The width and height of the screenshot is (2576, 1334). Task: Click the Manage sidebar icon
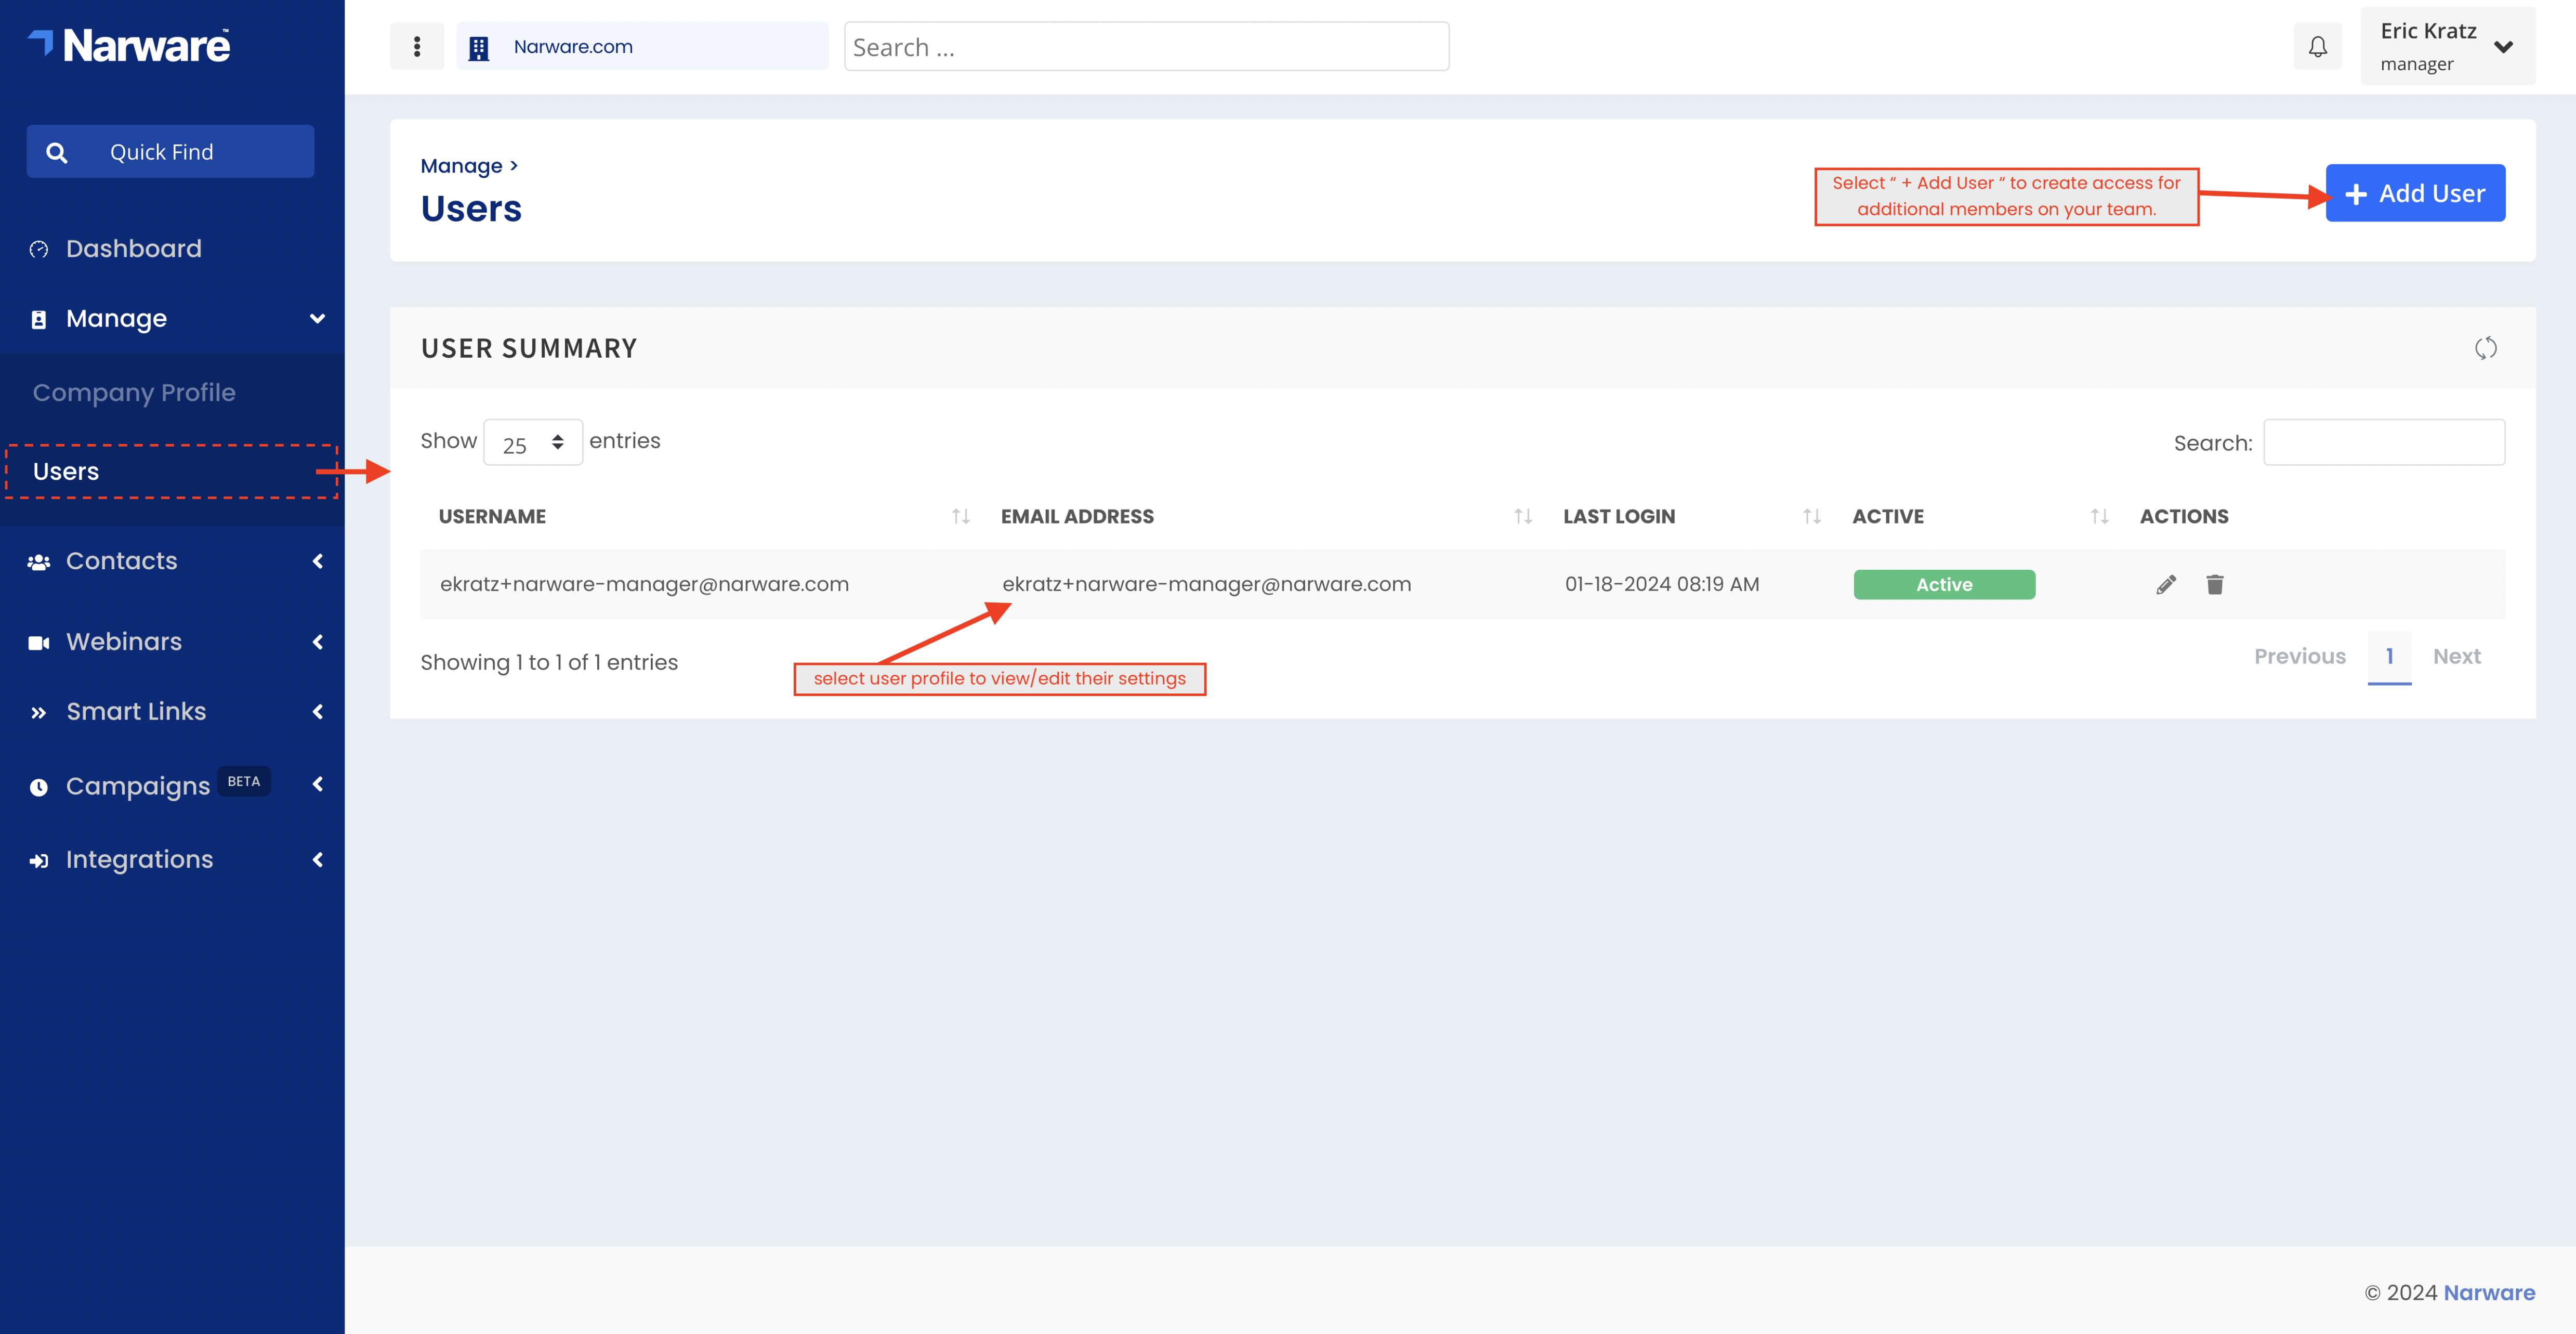click(39, 319)
